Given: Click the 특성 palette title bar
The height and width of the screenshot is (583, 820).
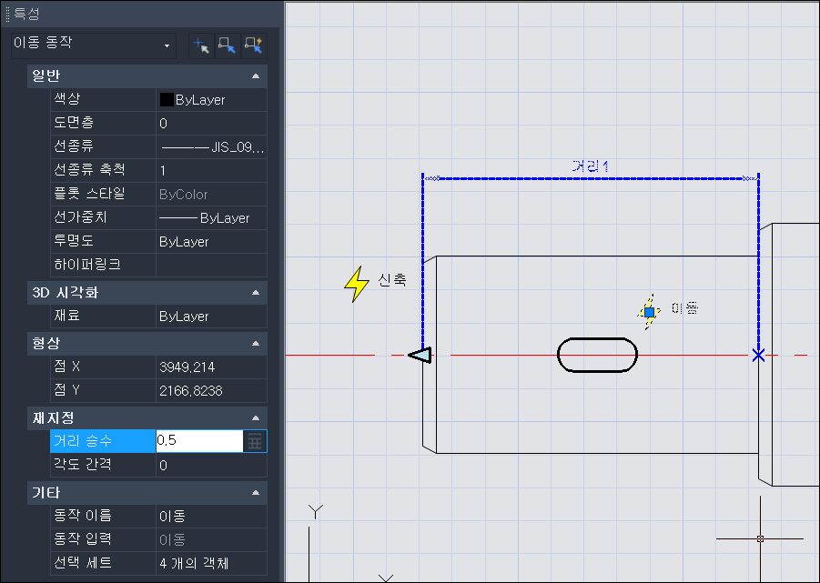Looking at the screenshot, I should [x=141, y=14].
